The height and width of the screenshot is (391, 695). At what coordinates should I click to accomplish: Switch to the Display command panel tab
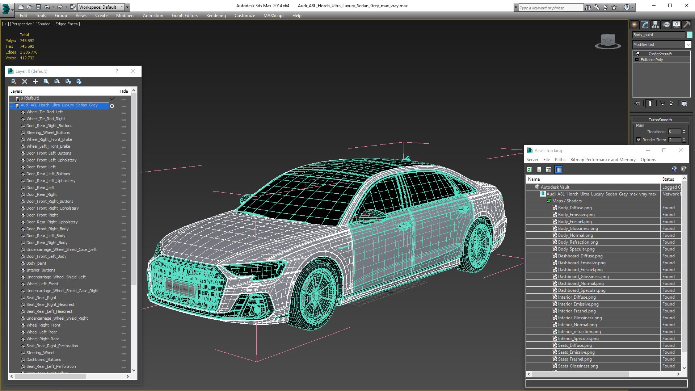677,25
